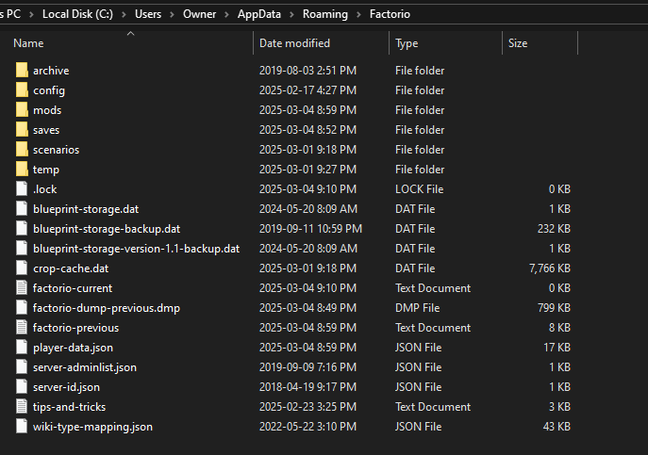
Task: Click the crop-cache.dat file icon
Action: [22, 268]
